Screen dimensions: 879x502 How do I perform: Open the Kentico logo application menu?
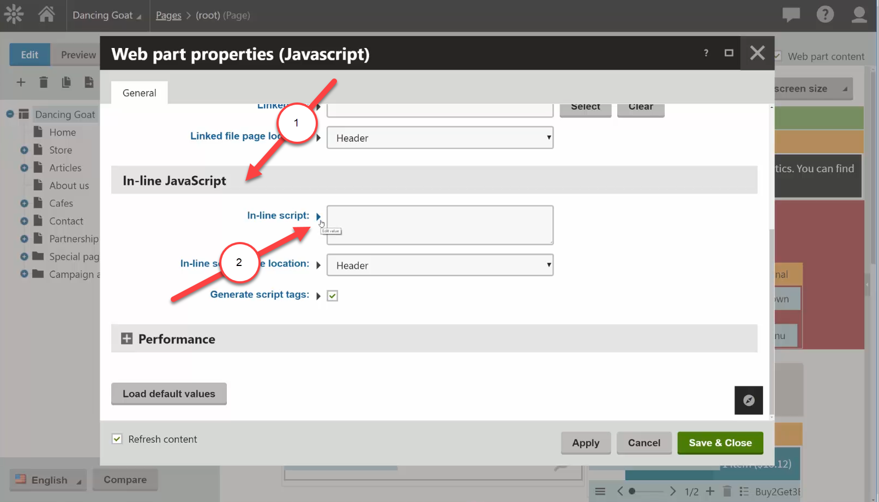point(13,14)
